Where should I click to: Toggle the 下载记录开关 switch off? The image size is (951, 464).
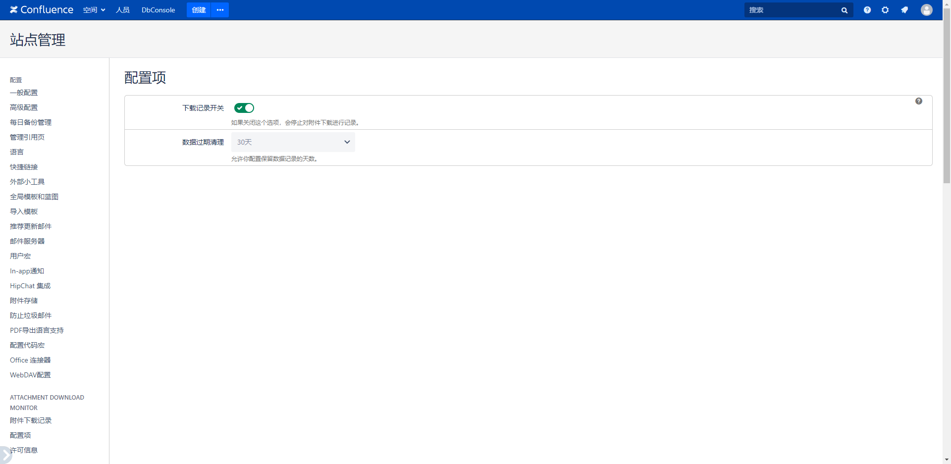tap(244, 108)
